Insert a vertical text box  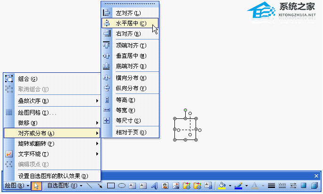(x=143, y=186)
